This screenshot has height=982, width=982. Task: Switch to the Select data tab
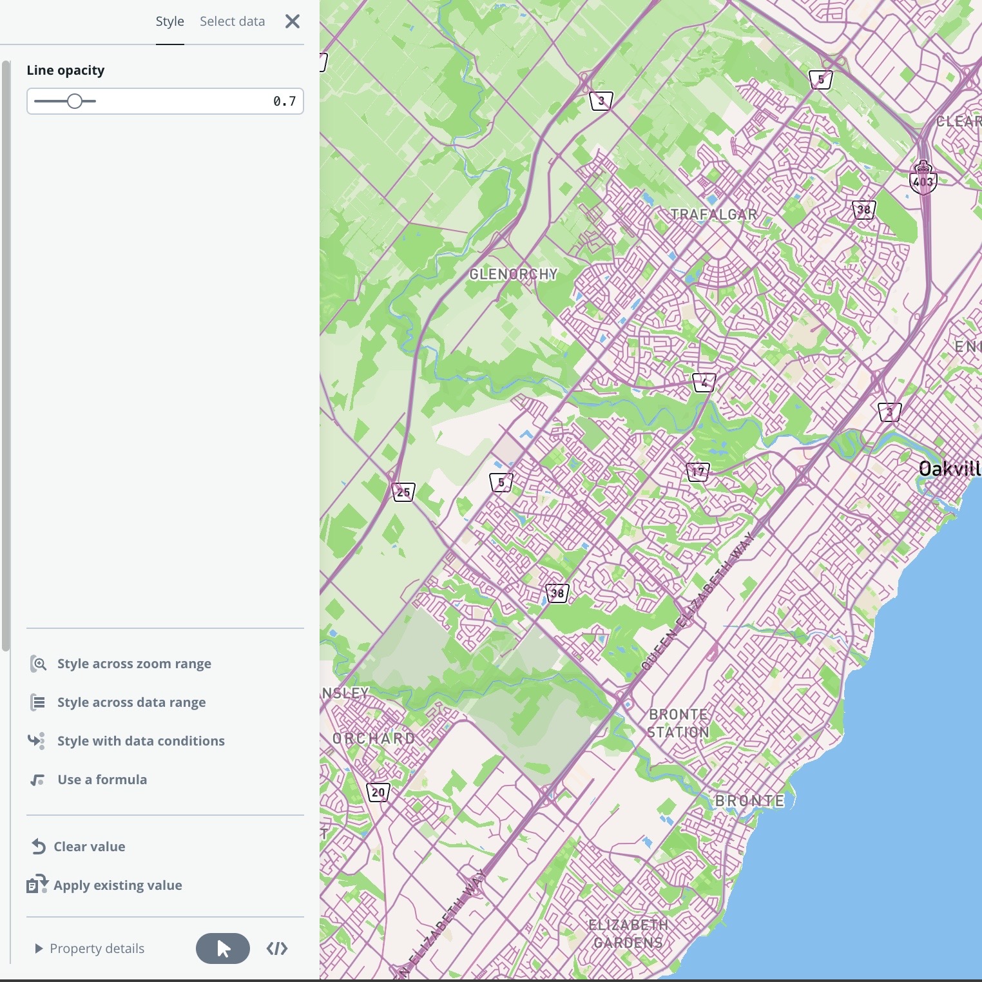232,21
